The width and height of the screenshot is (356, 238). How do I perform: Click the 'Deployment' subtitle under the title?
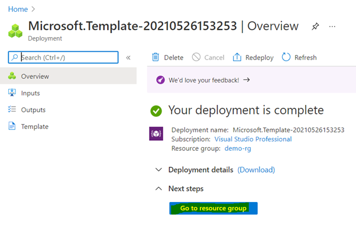(45, 39)
